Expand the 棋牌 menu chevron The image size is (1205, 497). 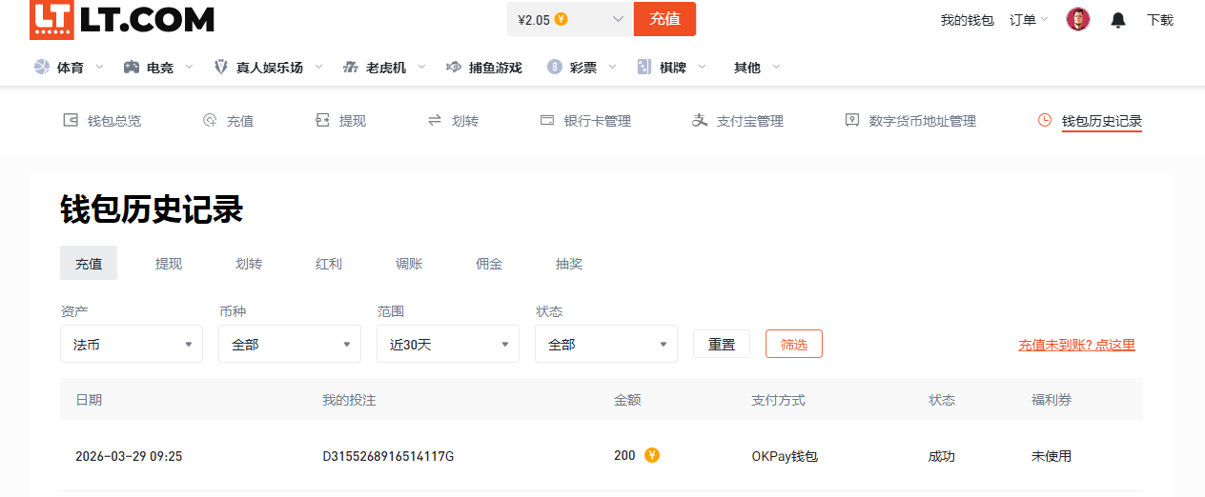point(702,68)
